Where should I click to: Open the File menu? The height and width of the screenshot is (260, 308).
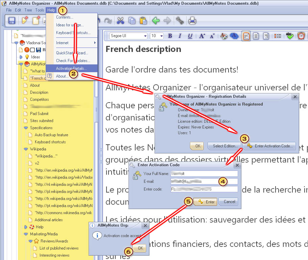(x=9, y=10)
